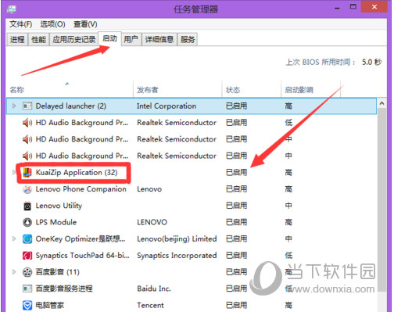Switch to the 详细信息 tab
394x312 pixels.
[159, 40]
